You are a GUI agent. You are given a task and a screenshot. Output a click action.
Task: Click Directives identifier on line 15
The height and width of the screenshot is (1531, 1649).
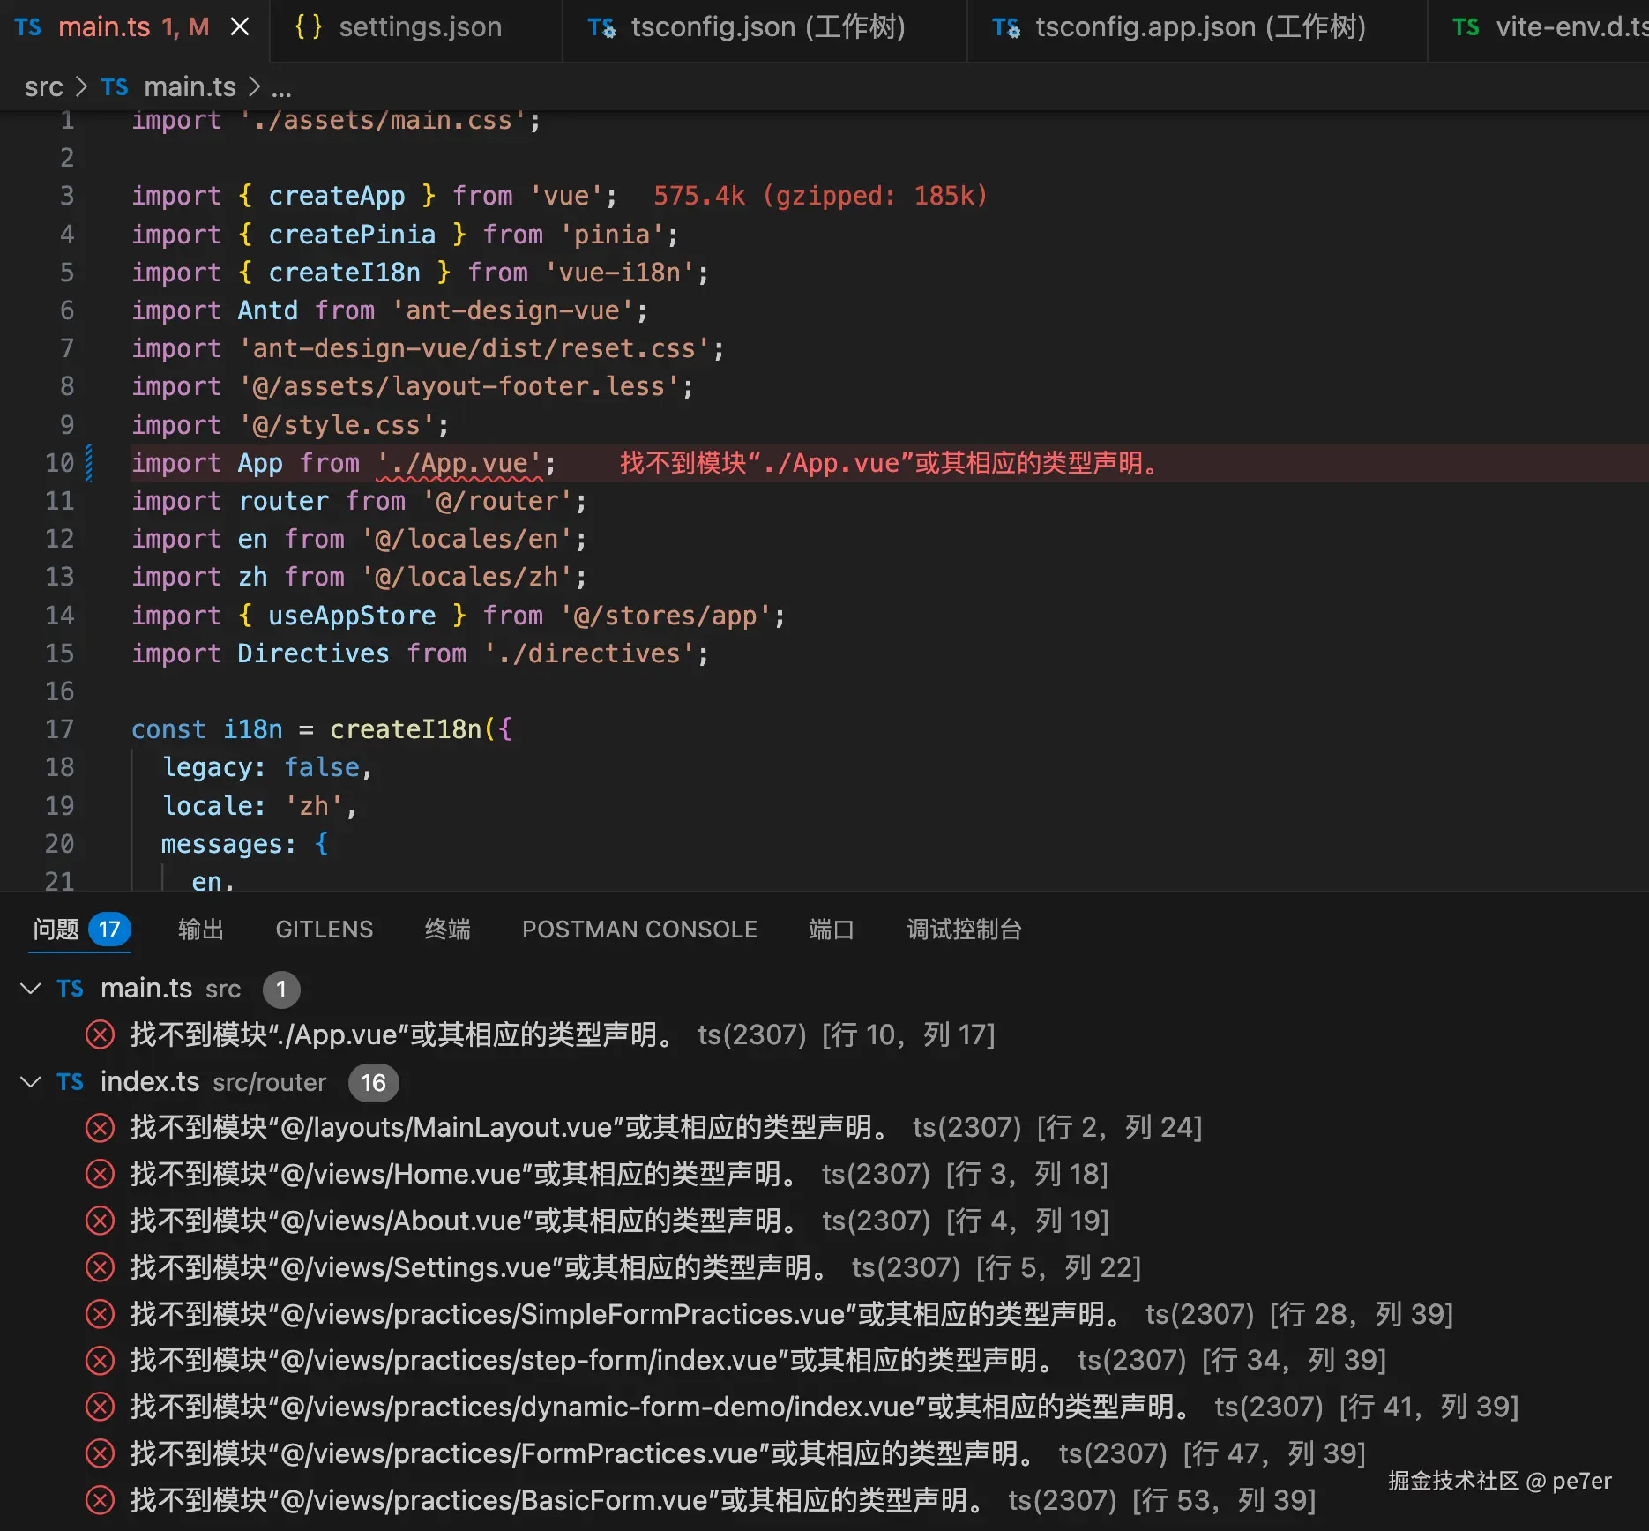(x=313, y=653)
